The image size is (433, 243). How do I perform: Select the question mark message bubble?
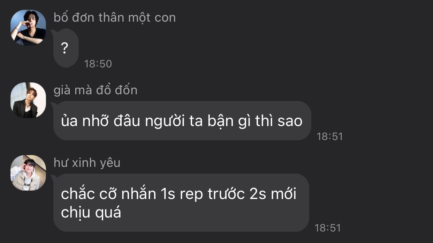pos(66,48)
